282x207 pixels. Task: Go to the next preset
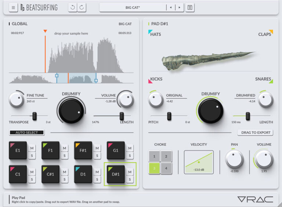point(179,8)
